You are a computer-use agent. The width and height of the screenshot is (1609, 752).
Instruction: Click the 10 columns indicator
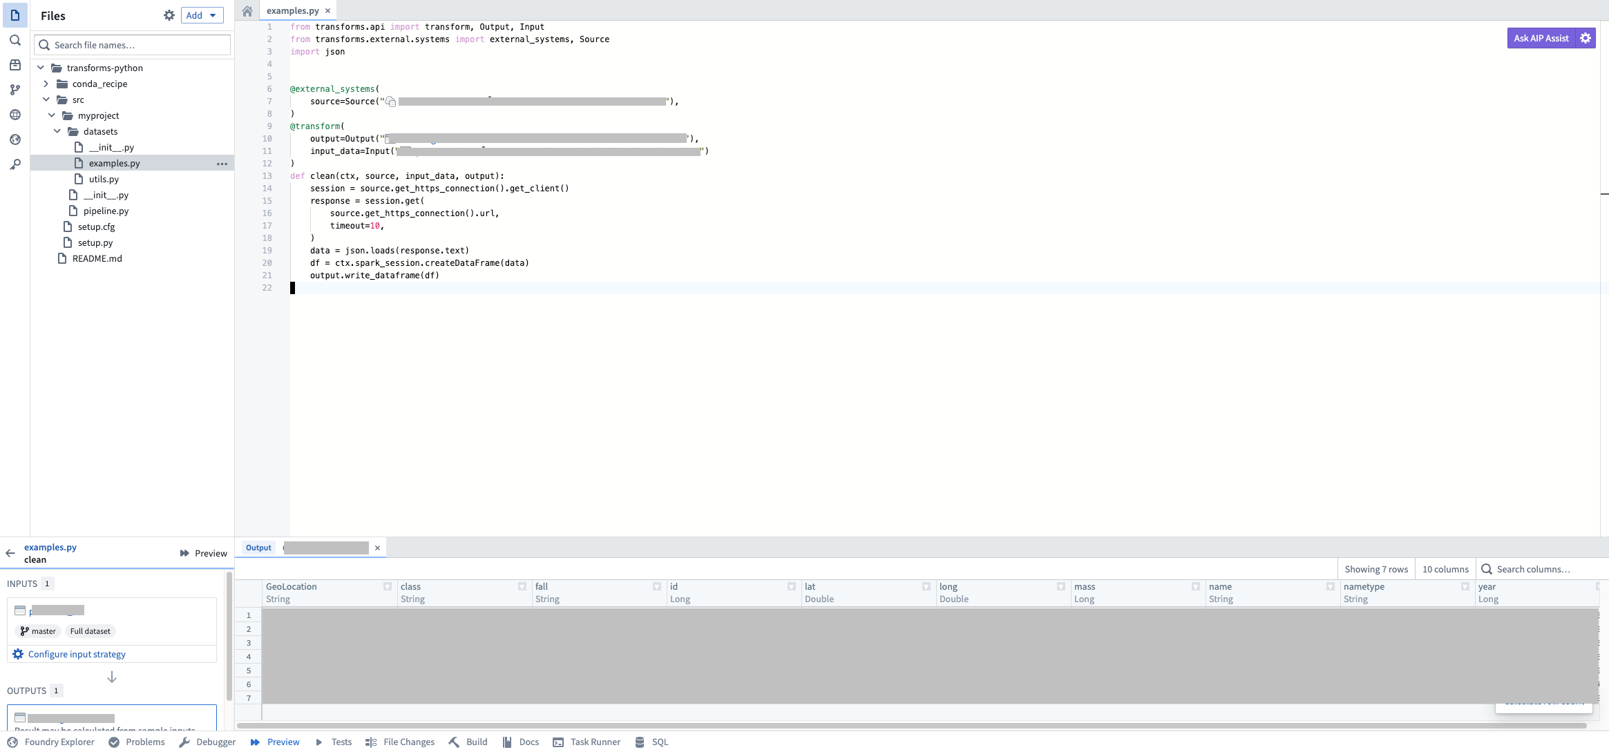point(1445,569)
